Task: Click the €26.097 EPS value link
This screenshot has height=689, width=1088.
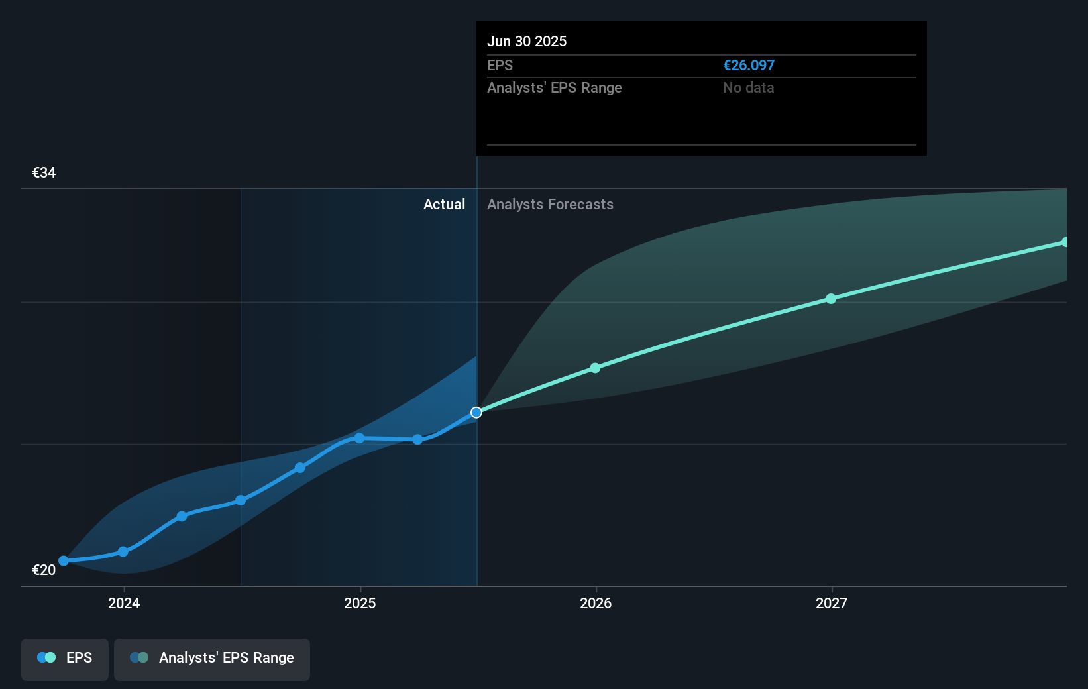Action: coord(749,65)
